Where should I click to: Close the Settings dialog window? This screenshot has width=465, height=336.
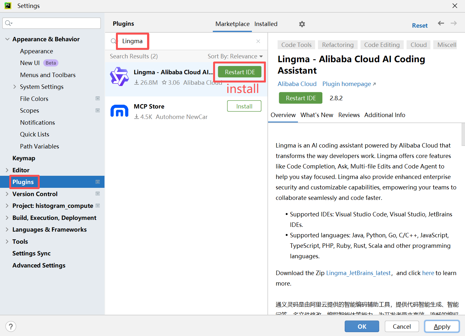click(455, 6)
